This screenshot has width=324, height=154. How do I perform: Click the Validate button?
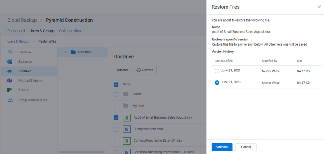tap(222, 147)
